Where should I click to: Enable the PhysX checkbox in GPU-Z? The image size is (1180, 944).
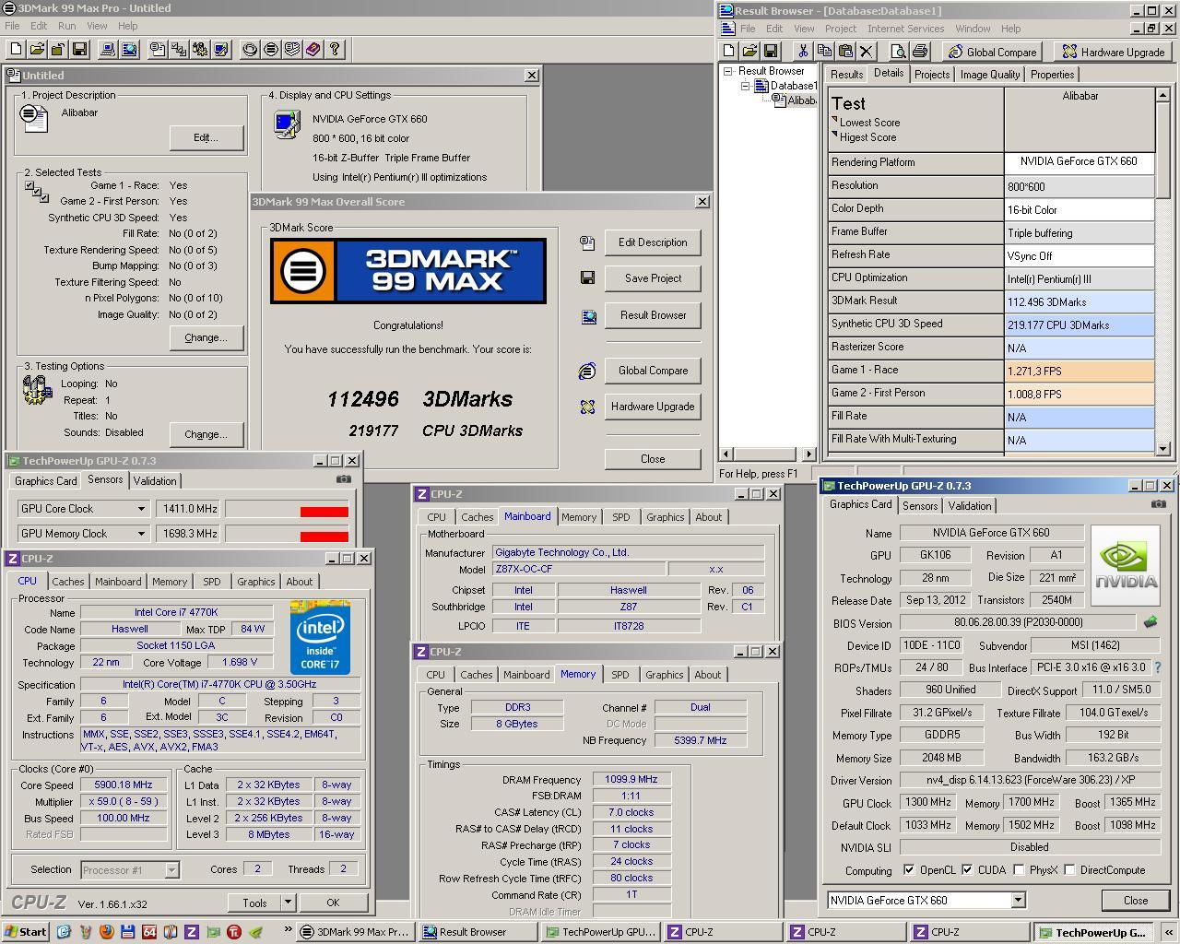pos(1019,869)
